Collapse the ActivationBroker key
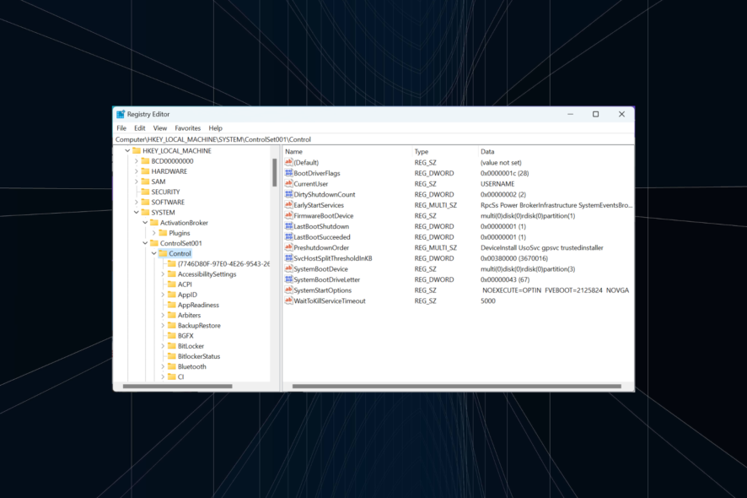Viewport: 747px width, 498px height. point(145,223)
